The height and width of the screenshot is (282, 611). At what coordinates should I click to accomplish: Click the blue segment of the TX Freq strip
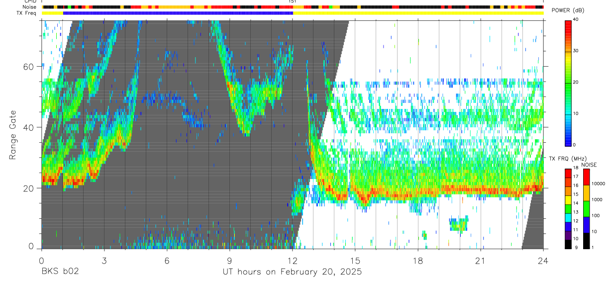pyautogui.click(x=178, y=13)
